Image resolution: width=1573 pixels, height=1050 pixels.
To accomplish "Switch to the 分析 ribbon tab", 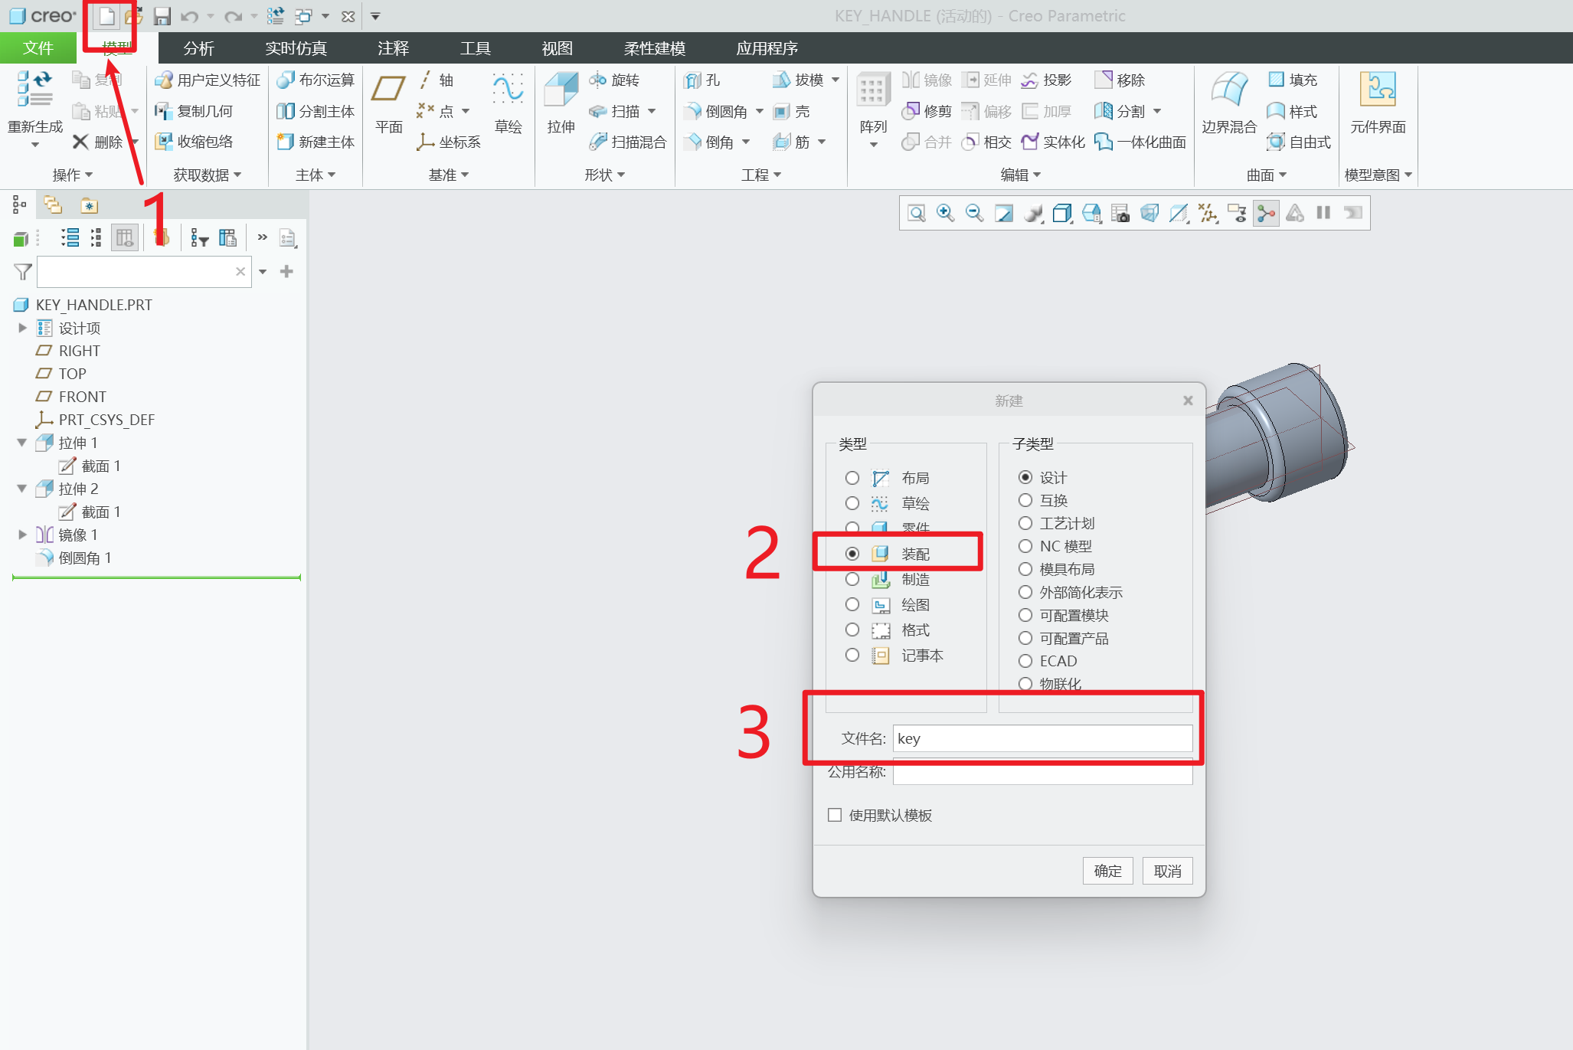I will click(x=198, y=48).
